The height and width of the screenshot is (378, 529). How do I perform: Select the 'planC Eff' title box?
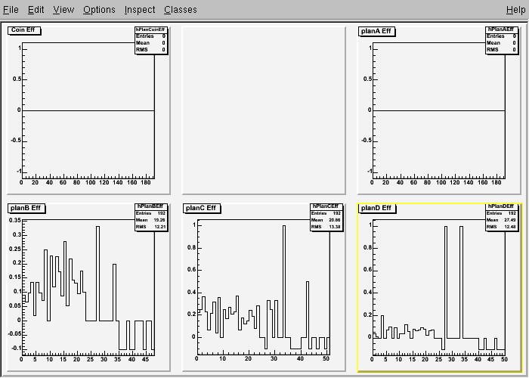coord(202,208)
